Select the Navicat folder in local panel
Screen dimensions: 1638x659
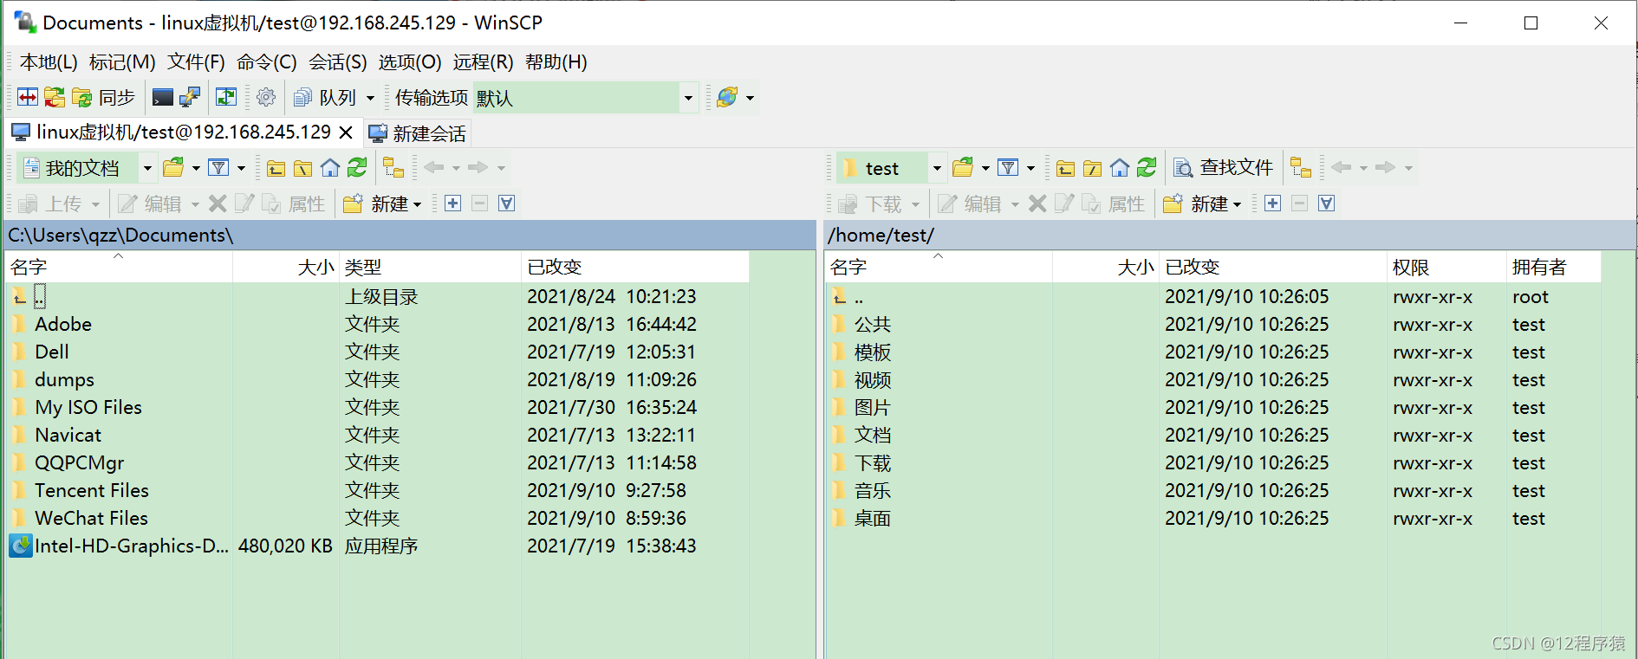pyautogui.click(x=68, y=435)
